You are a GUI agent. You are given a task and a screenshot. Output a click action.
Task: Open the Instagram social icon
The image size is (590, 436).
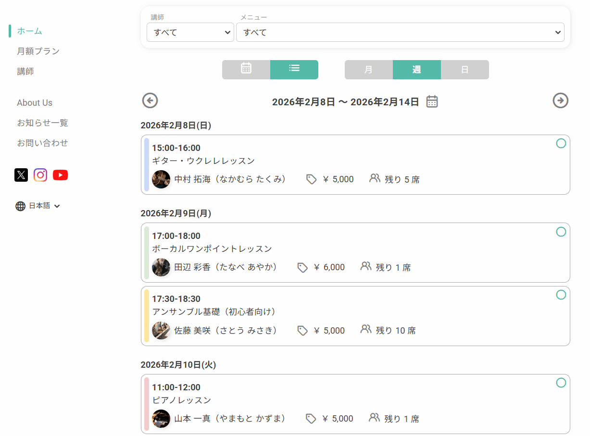click(40, 175)
